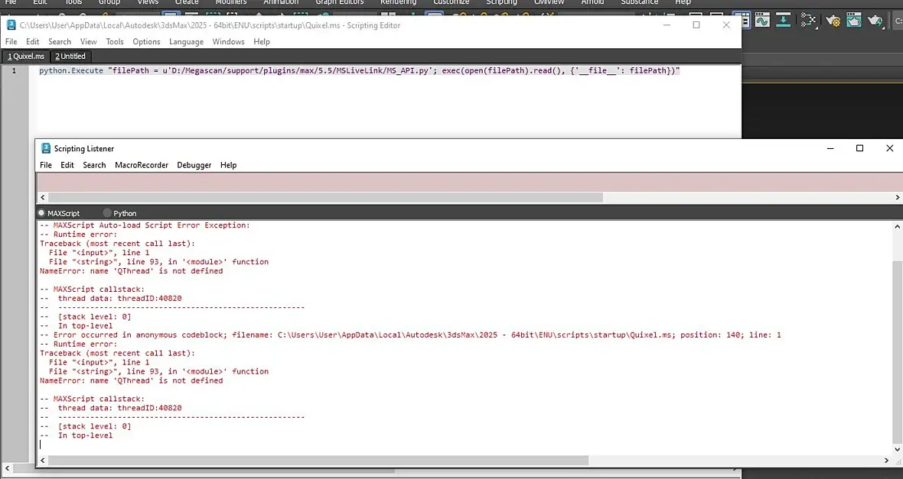Open View menu in Scripting Editor
903x479 pixels.
(x=89, y=41)
